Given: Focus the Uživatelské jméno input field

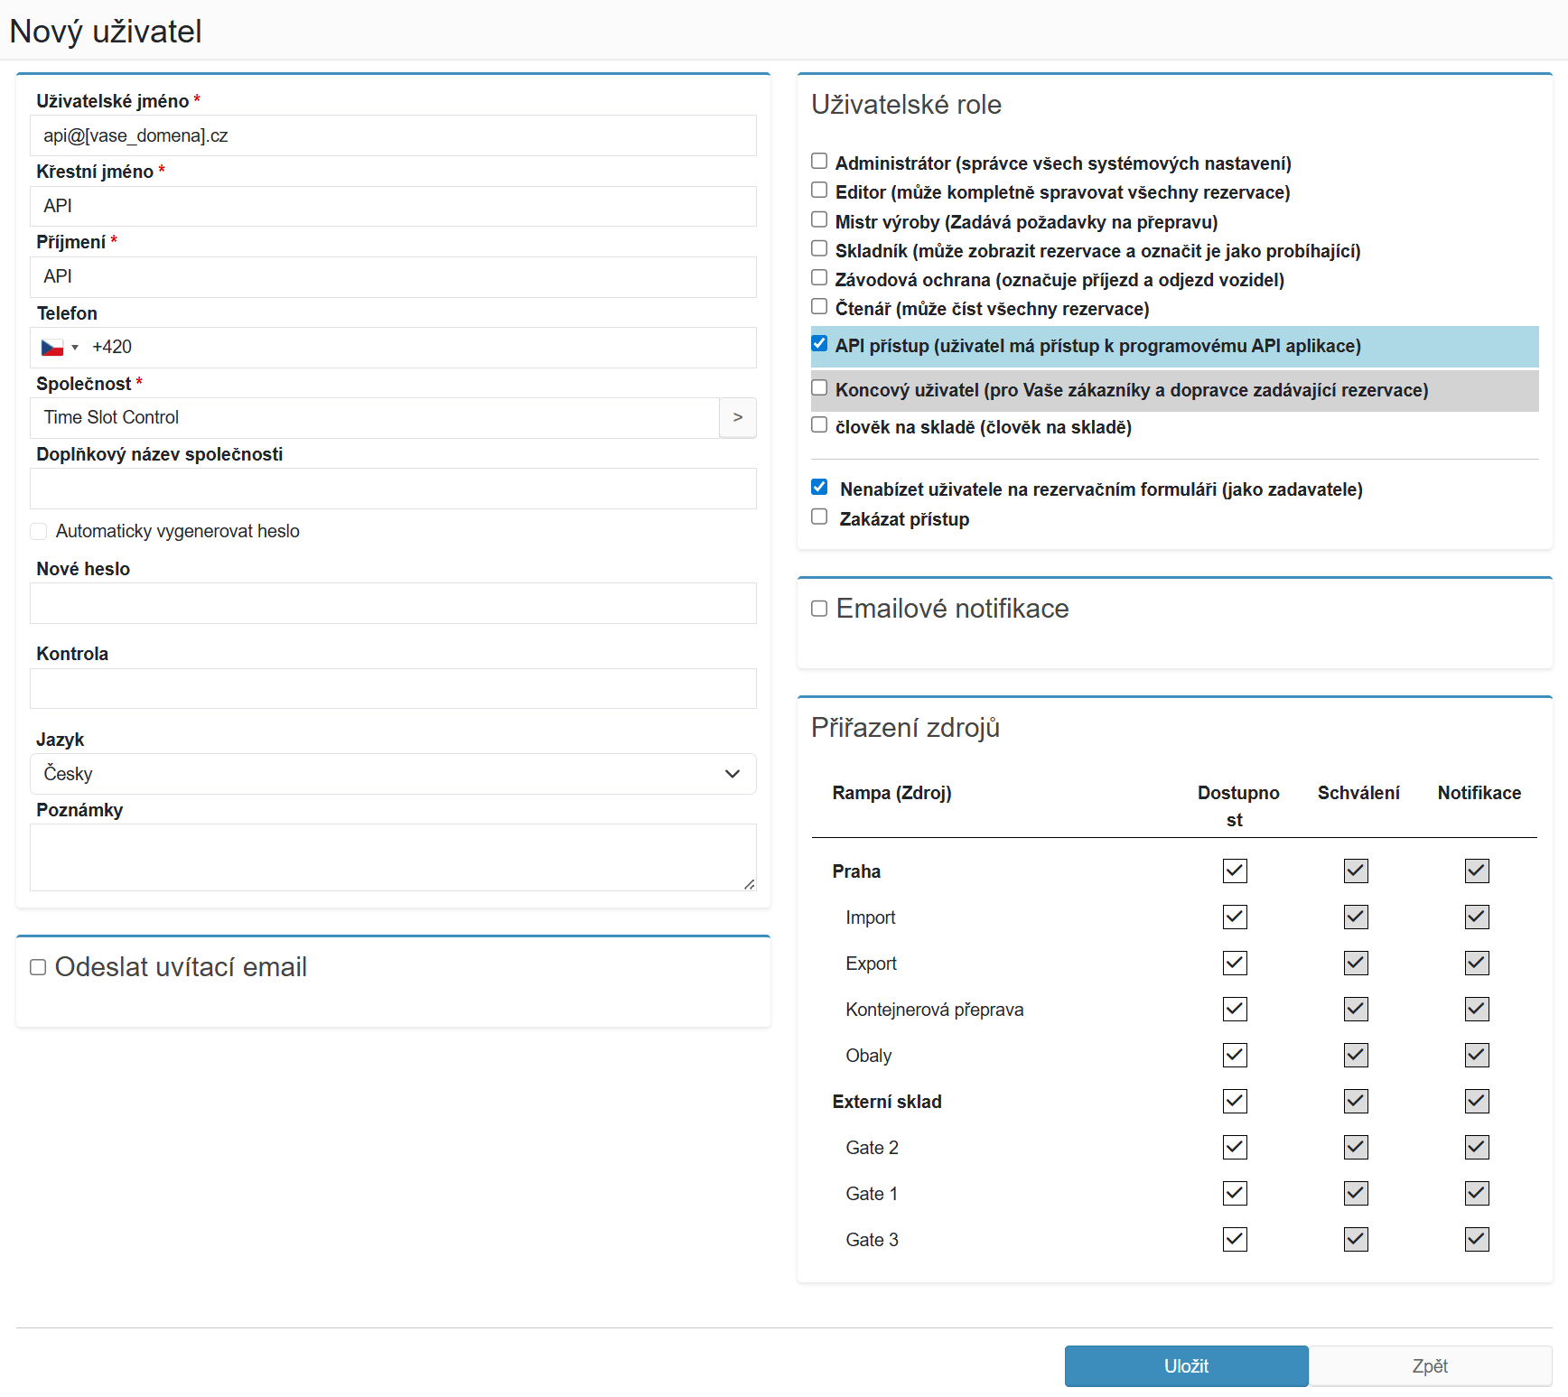Looking at the screenshot, I should click(x=393, y=135).
